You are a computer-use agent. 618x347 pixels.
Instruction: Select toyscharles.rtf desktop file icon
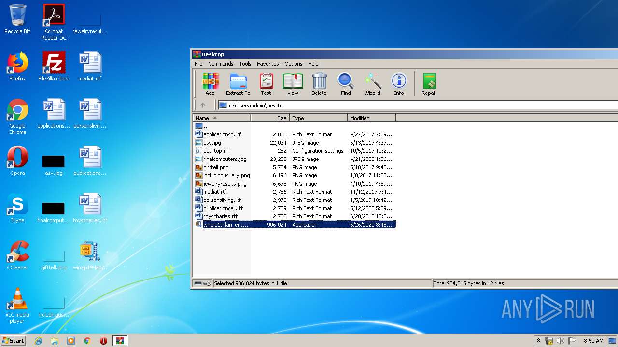90,208
